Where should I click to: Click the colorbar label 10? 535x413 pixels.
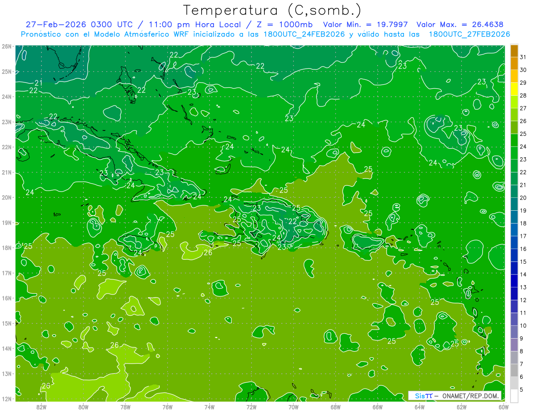coord(523,325)
